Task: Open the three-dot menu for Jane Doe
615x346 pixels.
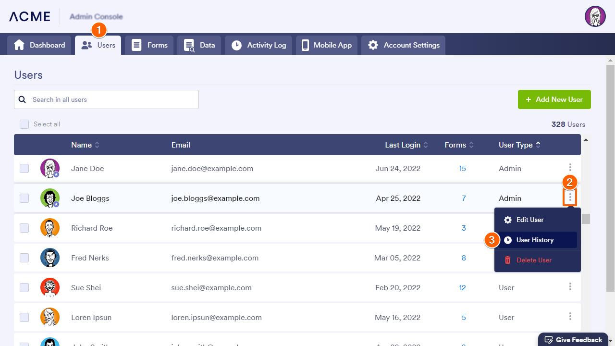Action: (570, 168)
